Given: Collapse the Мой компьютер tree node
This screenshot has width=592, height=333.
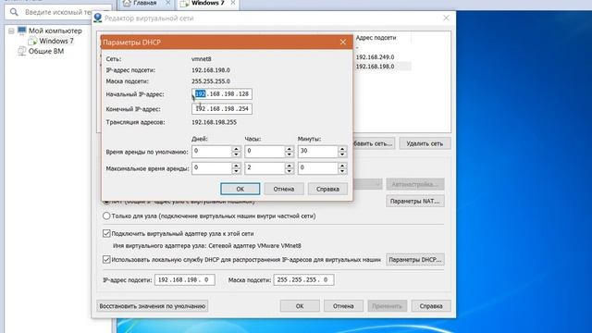Looking at the screenshot, I should tap(11, 31).
